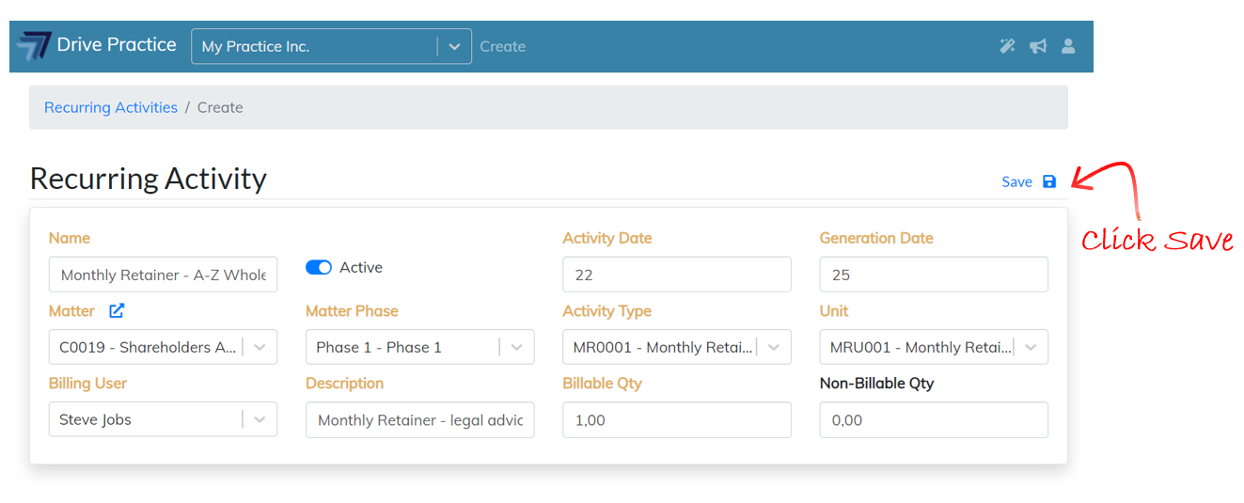Click the Create item in header
Image resolution: width=1244 pixels, height=503 pixels.
point(502,47)
